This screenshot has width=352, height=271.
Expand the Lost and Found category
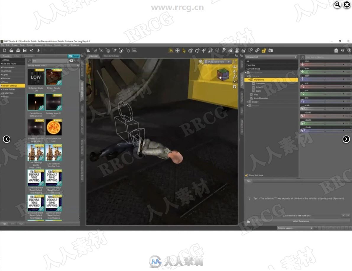coord(1,64)
